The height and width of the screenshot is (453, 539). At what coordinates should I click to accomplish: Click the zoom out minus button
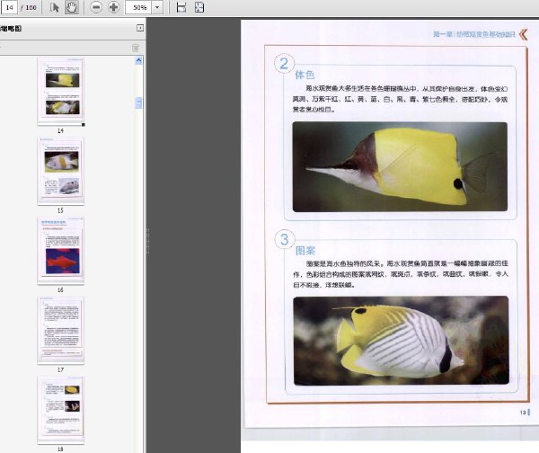click(96, 7)
